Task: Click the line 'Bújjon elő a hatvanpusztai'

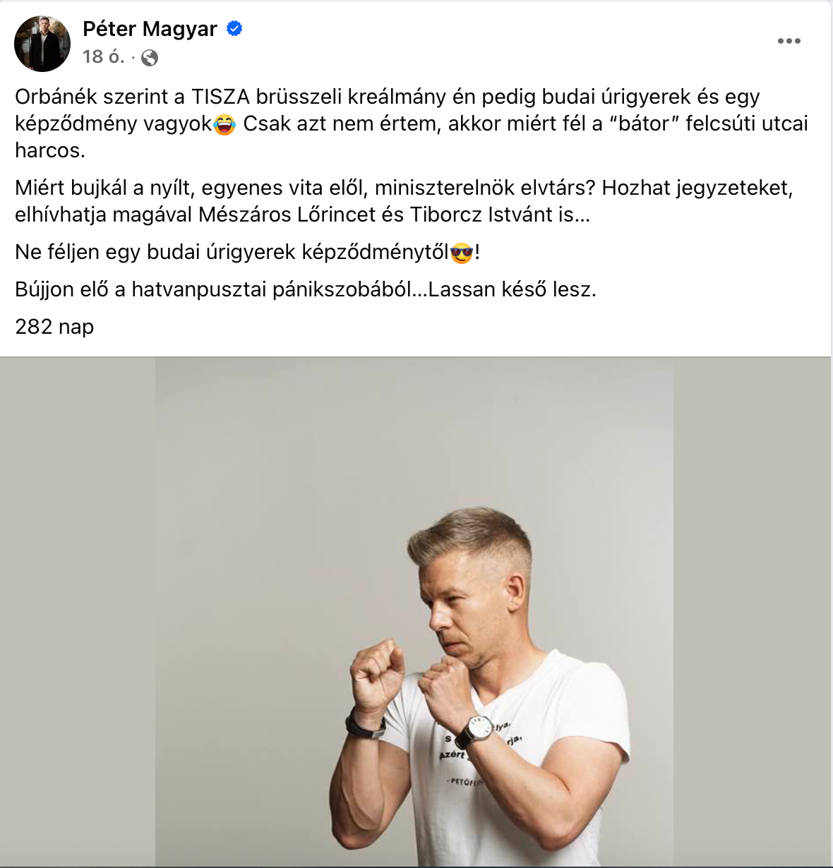Action: coord(306,289)
